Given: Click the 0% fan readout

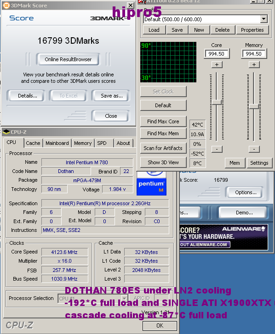Looking at the screenshot, I should click(198, 144).
